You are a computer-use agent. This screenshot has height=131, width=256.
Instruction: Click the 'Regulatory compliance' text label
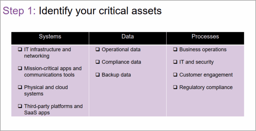tap(206, 87)
